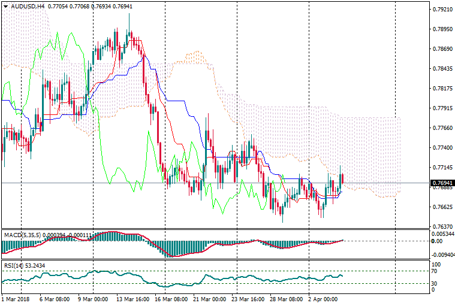Image resolution: width=455 pixels, height=306 pixels.
Task: Click the 0.79210 price axis label
Action: (442, 10)
